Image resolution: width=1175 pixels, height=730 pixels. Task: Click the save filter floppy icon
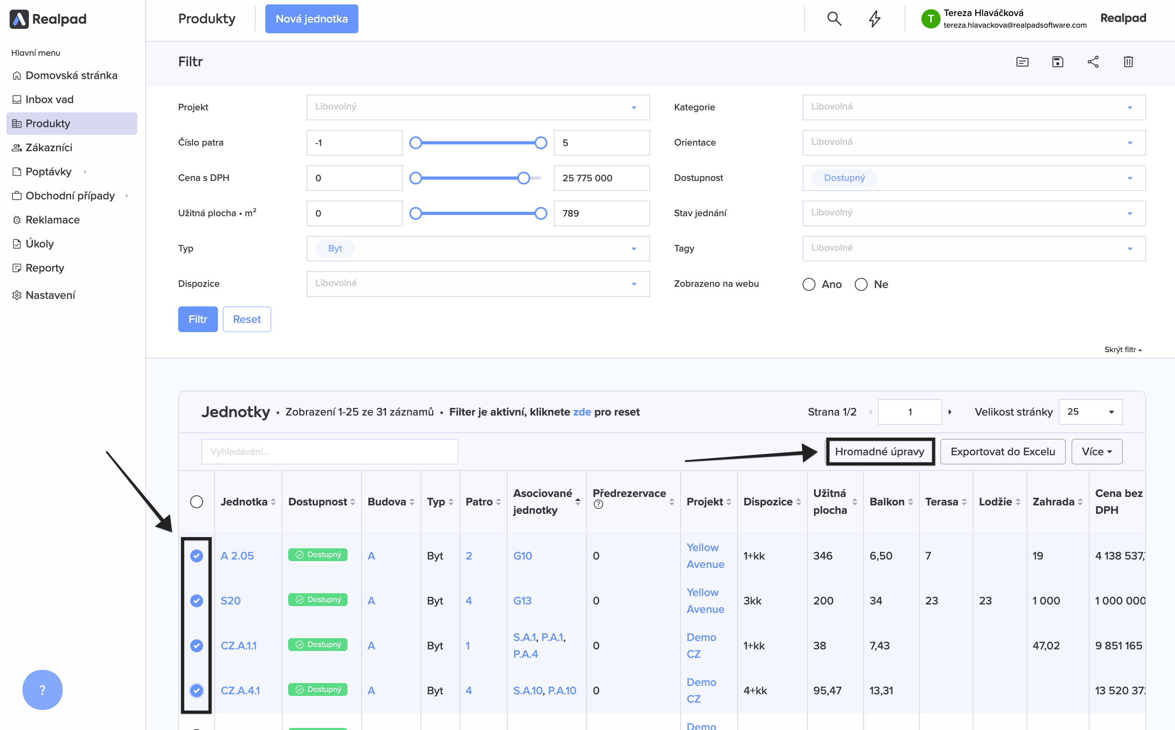[1058, 62]
